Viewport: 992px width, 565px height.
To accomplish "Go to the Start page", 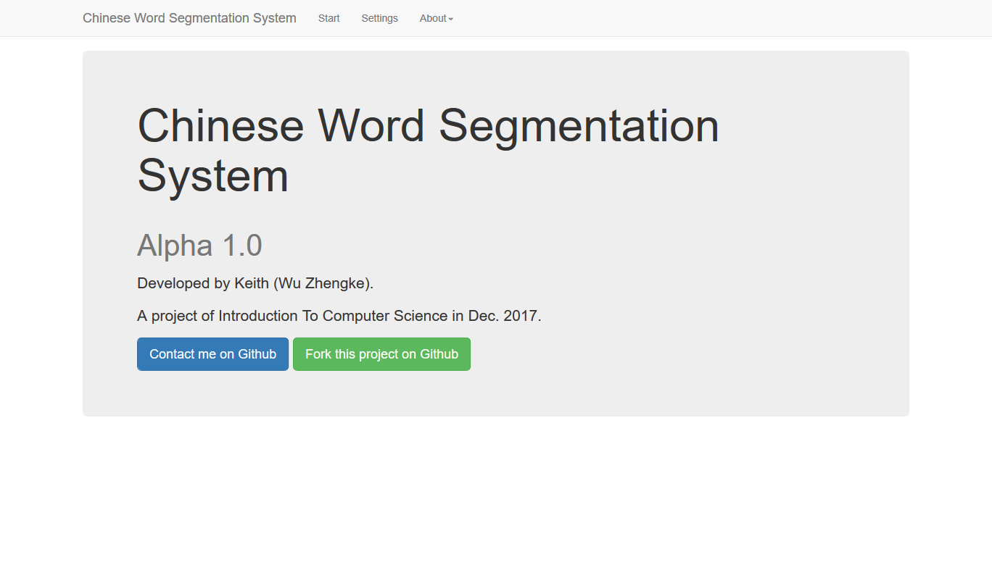I will coord(328,18).
